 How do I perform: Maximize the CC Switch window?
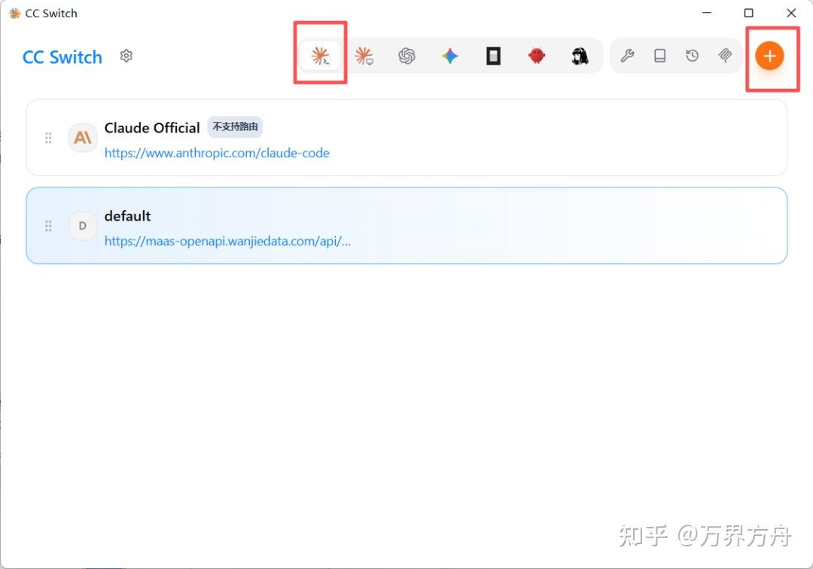click(x=749, y=13)
